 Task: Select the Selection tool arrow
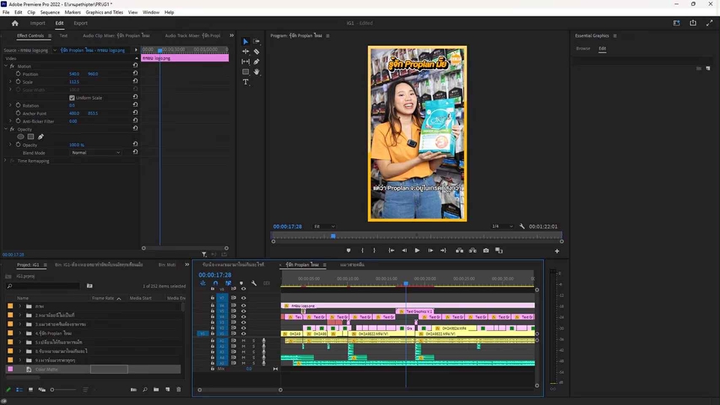(245, 41)
